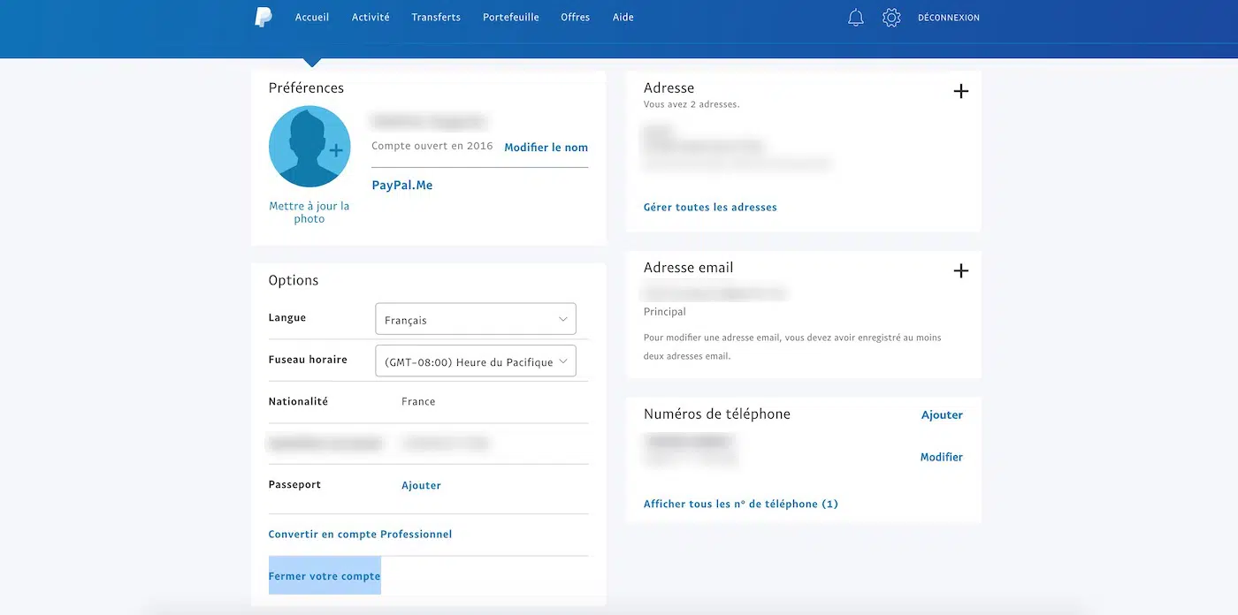The image size is (1238, 615).
Task: Click the Nationalité value France
Action: click(x=418, y=401)
